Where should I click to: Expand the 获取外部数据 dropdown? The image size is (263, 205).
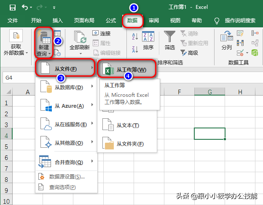(16, 43)
